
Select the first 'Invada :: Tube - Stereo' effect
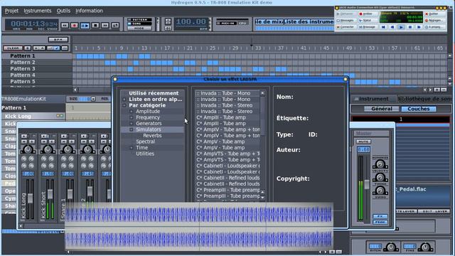[227, 105]
